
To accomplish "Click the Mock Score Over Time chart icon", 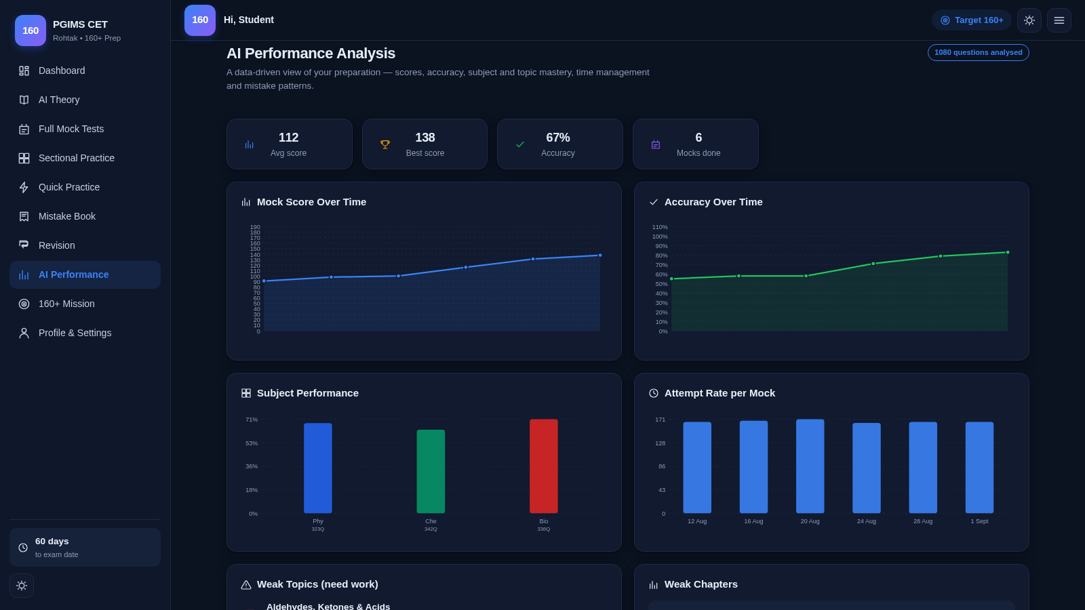I will 246,202.
